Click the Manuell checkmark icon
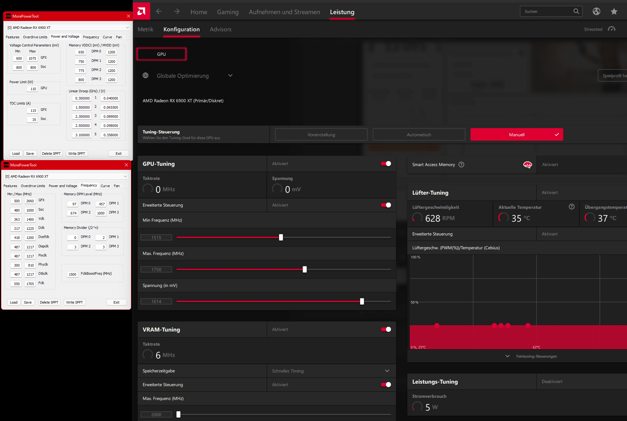627x421 pixels. [x=557, y=134]
